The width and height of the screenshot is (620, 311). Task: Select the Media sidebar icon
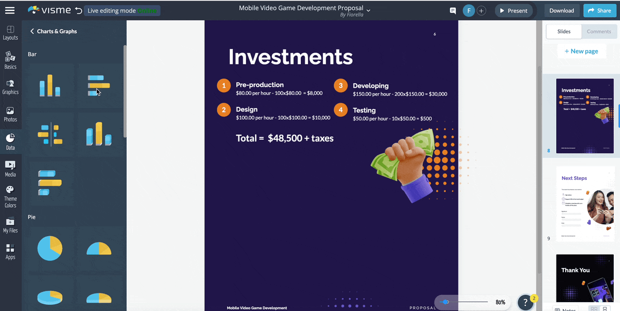pyautogui.click(x=10, y=168)
